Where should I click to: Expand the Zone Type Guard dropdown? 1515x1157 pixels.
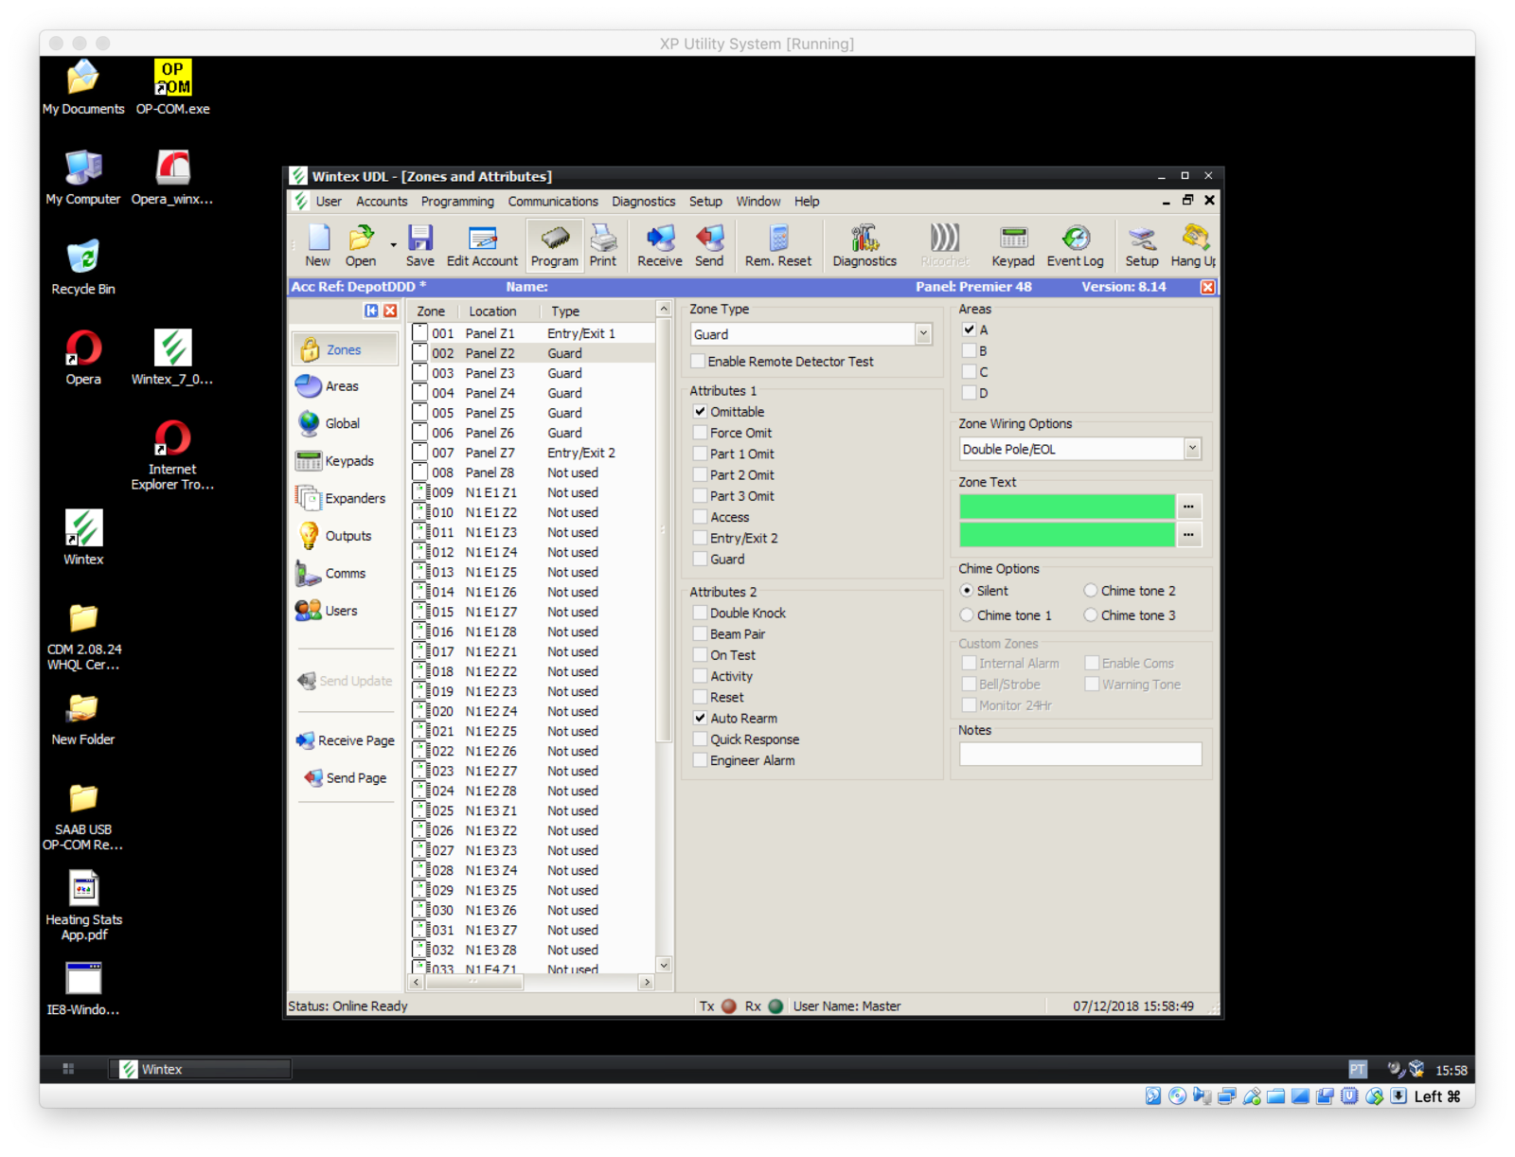click(923, 334)
